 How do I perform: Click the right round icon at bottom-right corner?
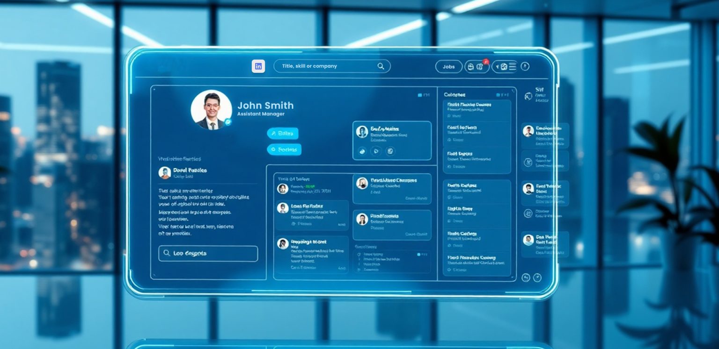click(537, 278)
